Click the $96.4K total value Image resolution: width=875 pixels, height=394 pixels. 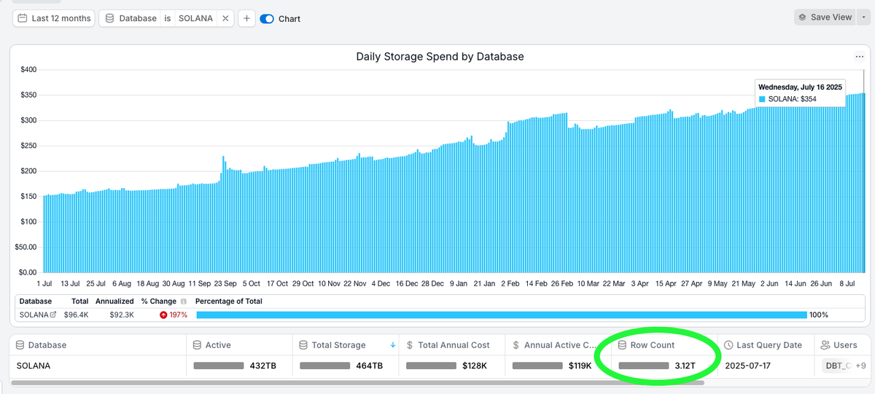[x=77, y=315]
